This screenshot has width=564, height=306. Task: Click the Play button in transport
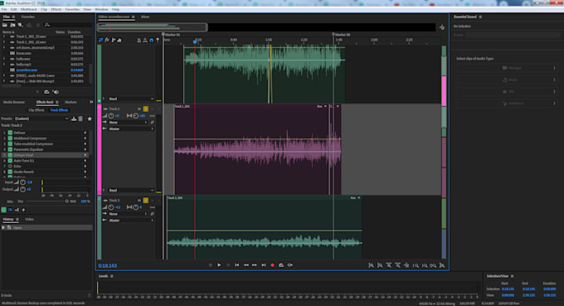coord(219,265)
